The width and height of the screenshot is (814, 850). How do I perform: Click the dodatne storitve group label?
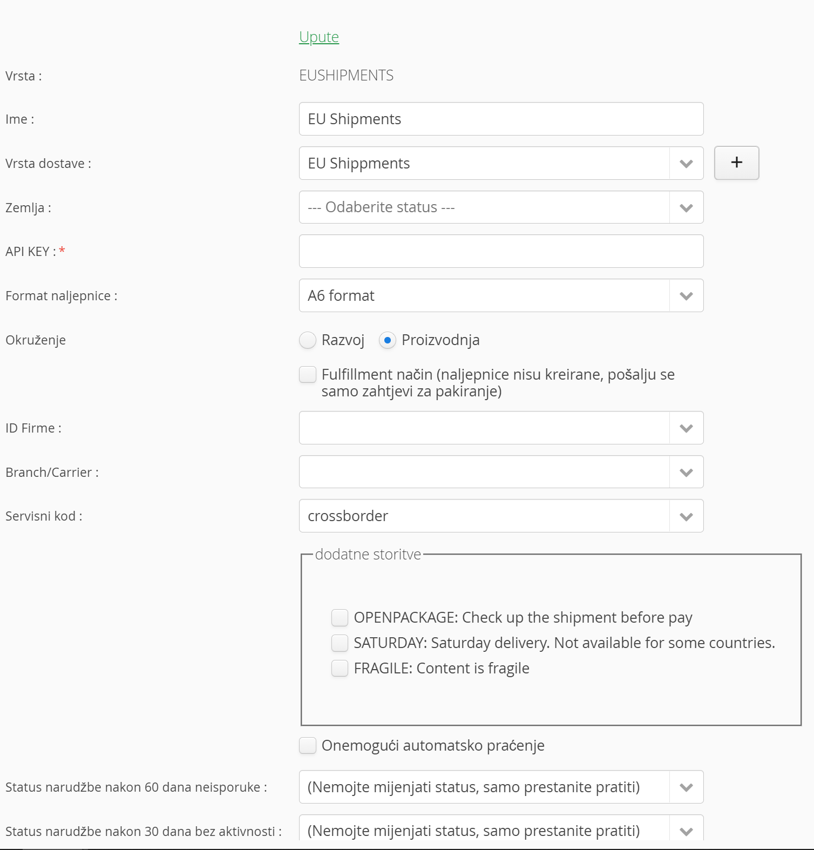pyautogui.click(x=368, y=555)
